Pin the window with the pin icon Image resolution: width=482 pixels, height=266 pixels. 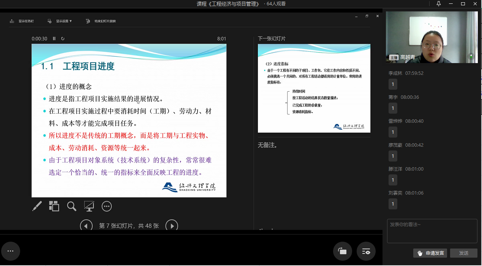pos(439,4)
